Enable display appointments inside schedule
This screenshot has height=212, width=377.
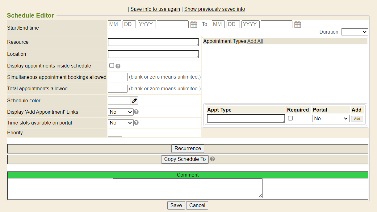pos(111,66)
